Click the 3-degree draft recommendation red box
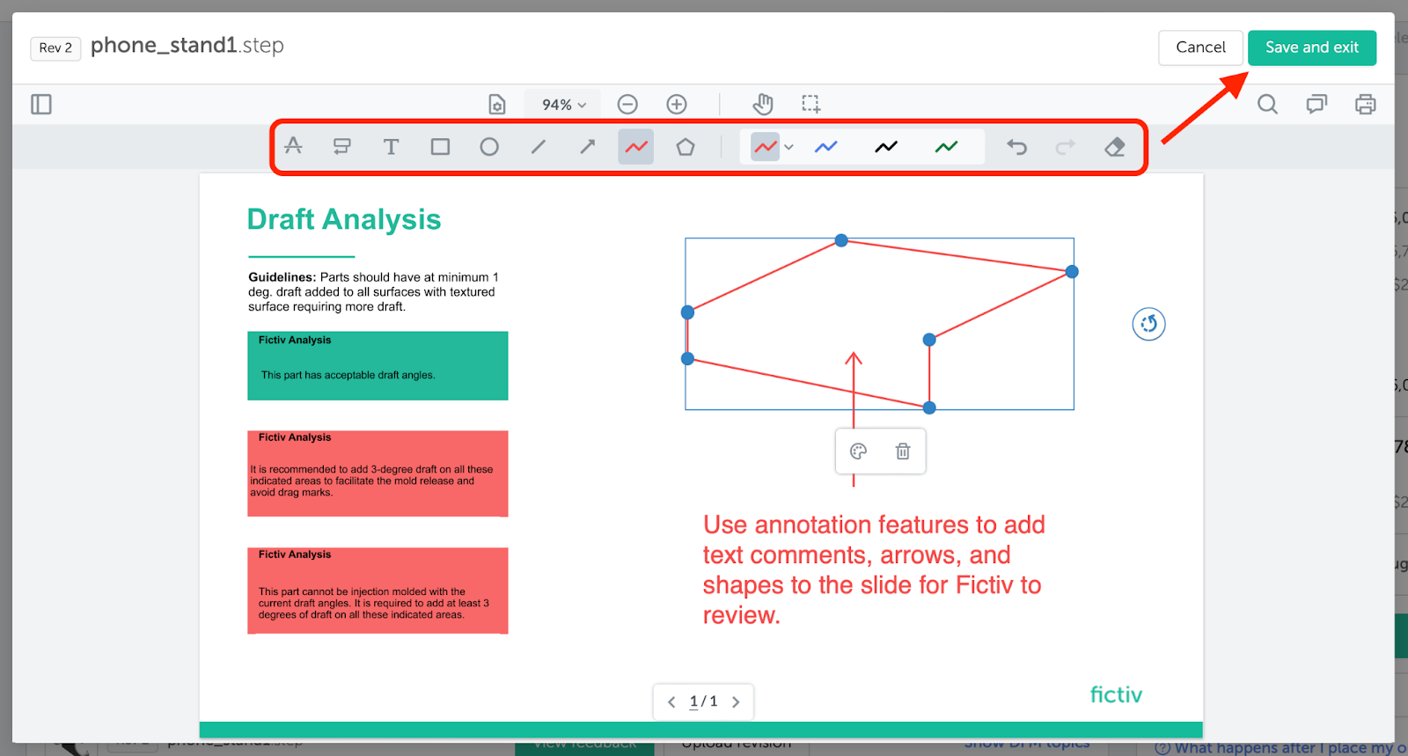 click(378, 473)
